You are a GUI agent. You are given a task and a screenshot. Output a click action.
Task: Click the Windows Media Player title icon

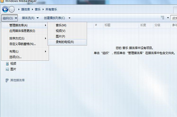(x=2, y=1)
